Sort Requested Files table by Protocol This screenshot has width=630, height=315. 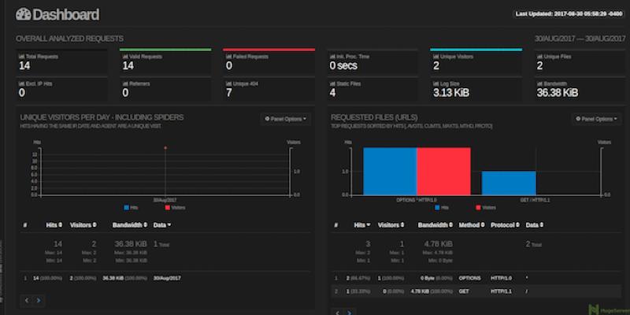504,225
